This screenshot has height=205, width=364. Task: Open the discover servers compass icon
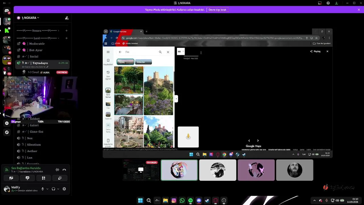coord(7,132)
